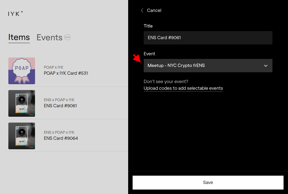Select the ENS Card #9061 item title
This screenshot has width=288, height=194.
60,106
